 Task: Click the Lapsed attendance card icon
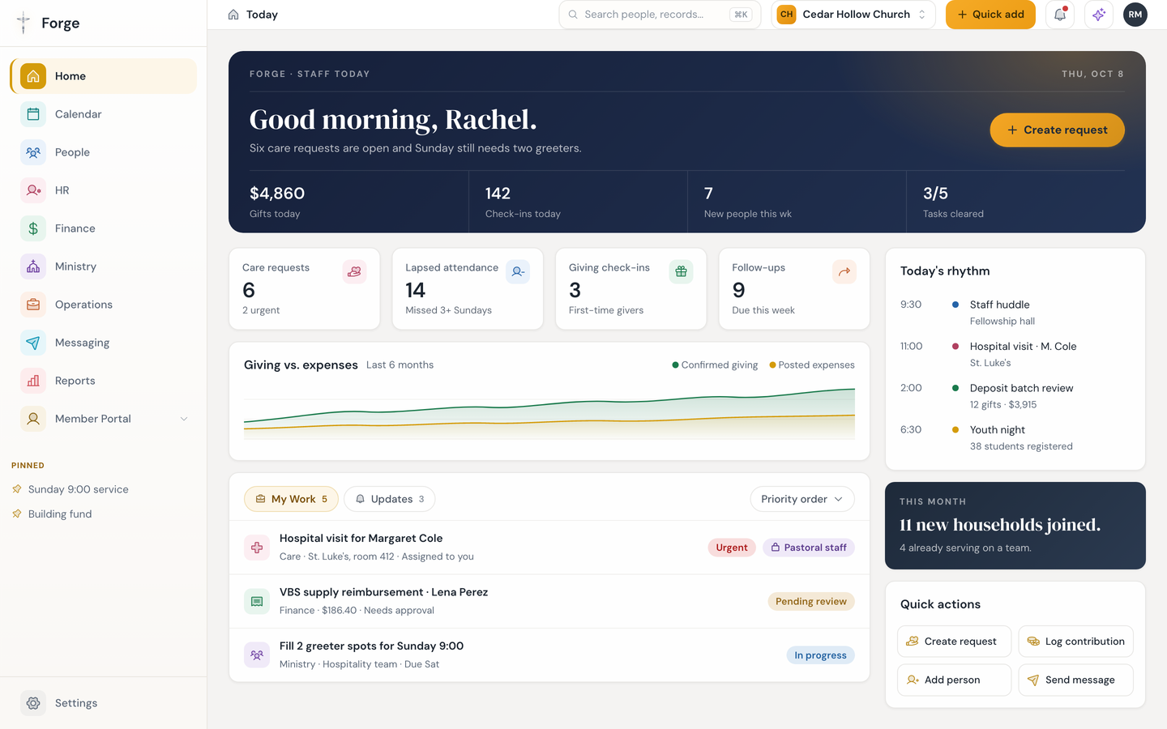pyautogui.click(x=518, y=272)
